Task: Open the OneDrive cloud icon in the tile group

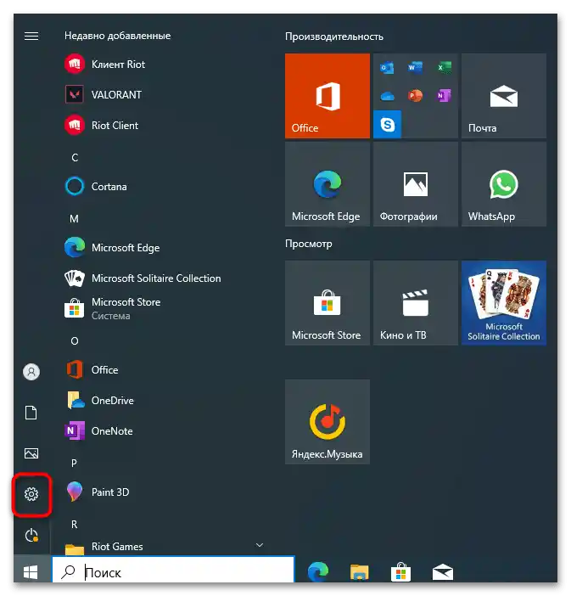Action: tap(387, 96)
